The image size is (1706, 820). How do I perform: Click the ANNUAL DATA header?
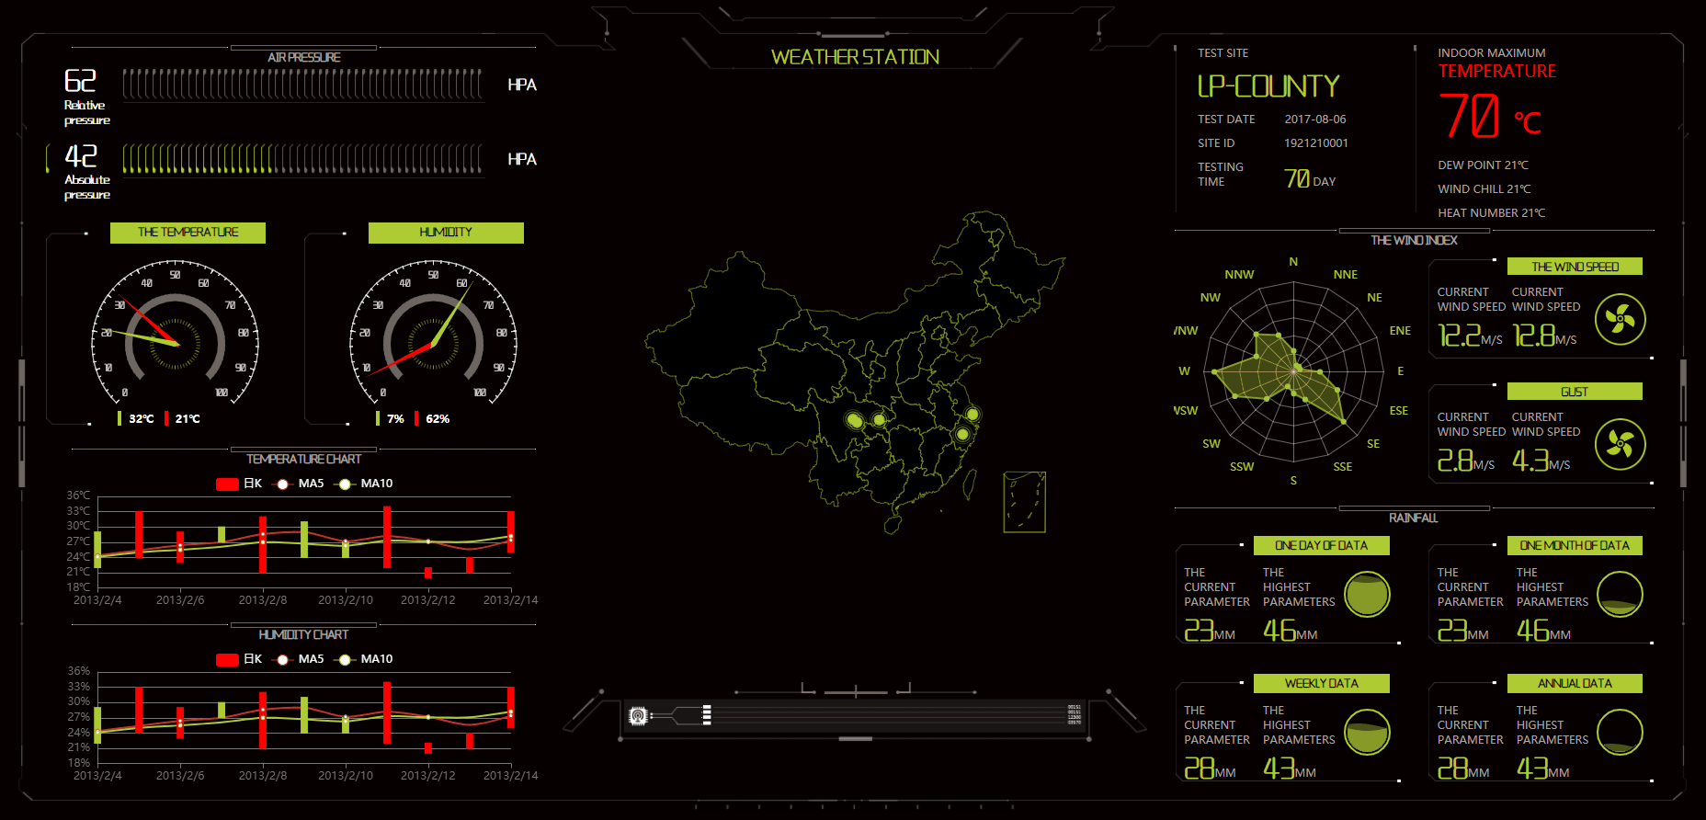1575,683
